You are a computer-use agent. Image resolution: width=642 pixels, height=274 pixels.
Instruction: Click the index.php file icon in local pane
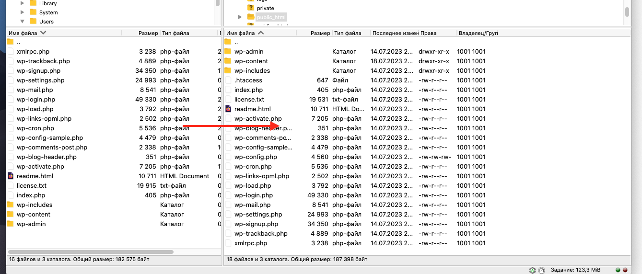(x=11, y=195)
